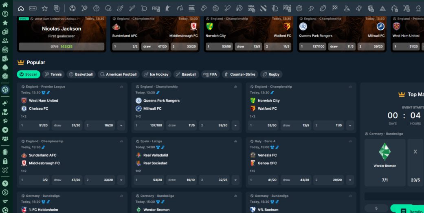Open the airplane icon in left sidebar
424x213 pixels.
pyautogui.click(x=5, y=170)
